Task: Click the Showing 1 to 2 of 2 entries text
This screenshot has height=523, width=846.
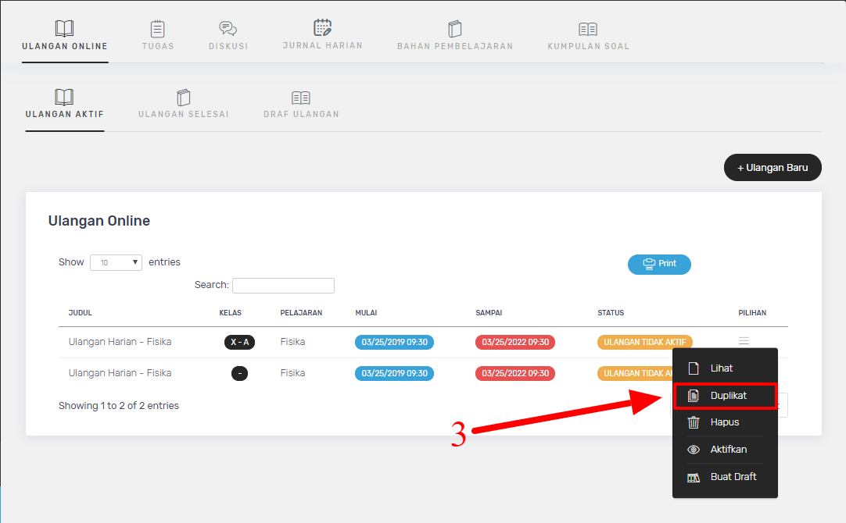Action: point(119,406)
